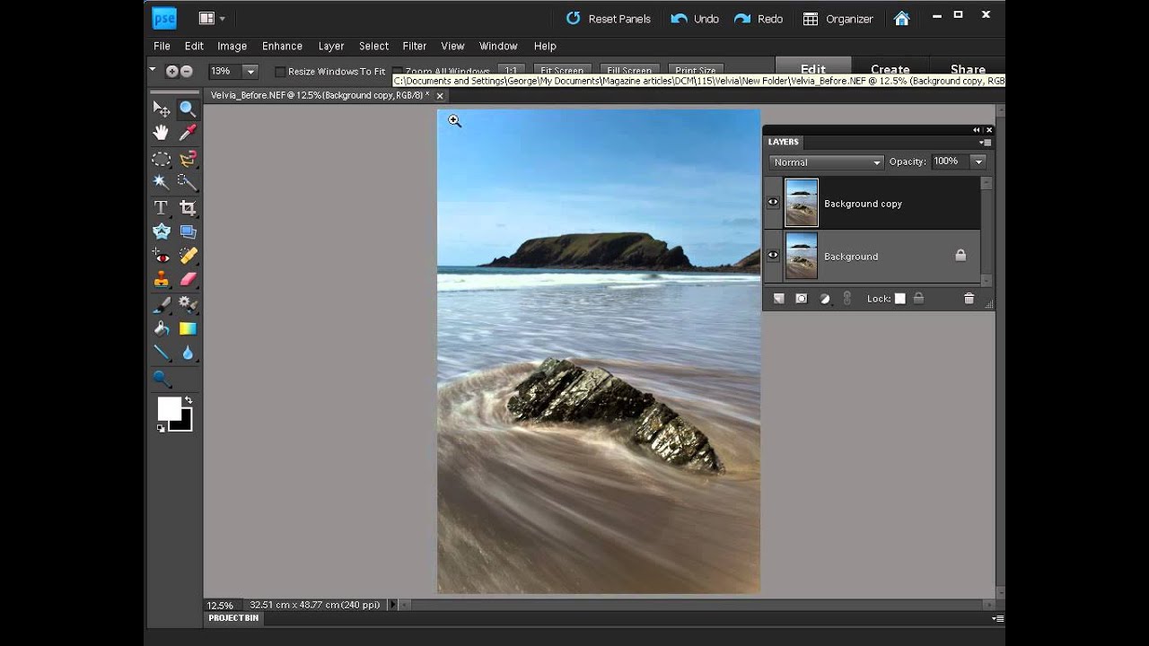Select the Red Eye Removal tool
The height and width of the screenshot is (646, 1149).
(161, 257)
